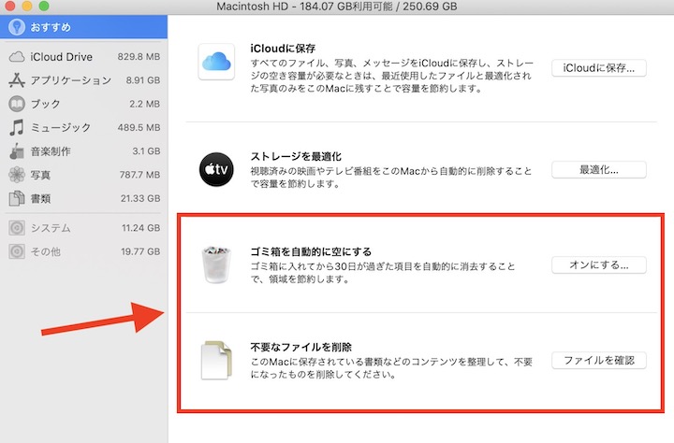The width and height of the screenshot is (674, 443).
Task: Select ミュージック category
Action: click(84, 127)
